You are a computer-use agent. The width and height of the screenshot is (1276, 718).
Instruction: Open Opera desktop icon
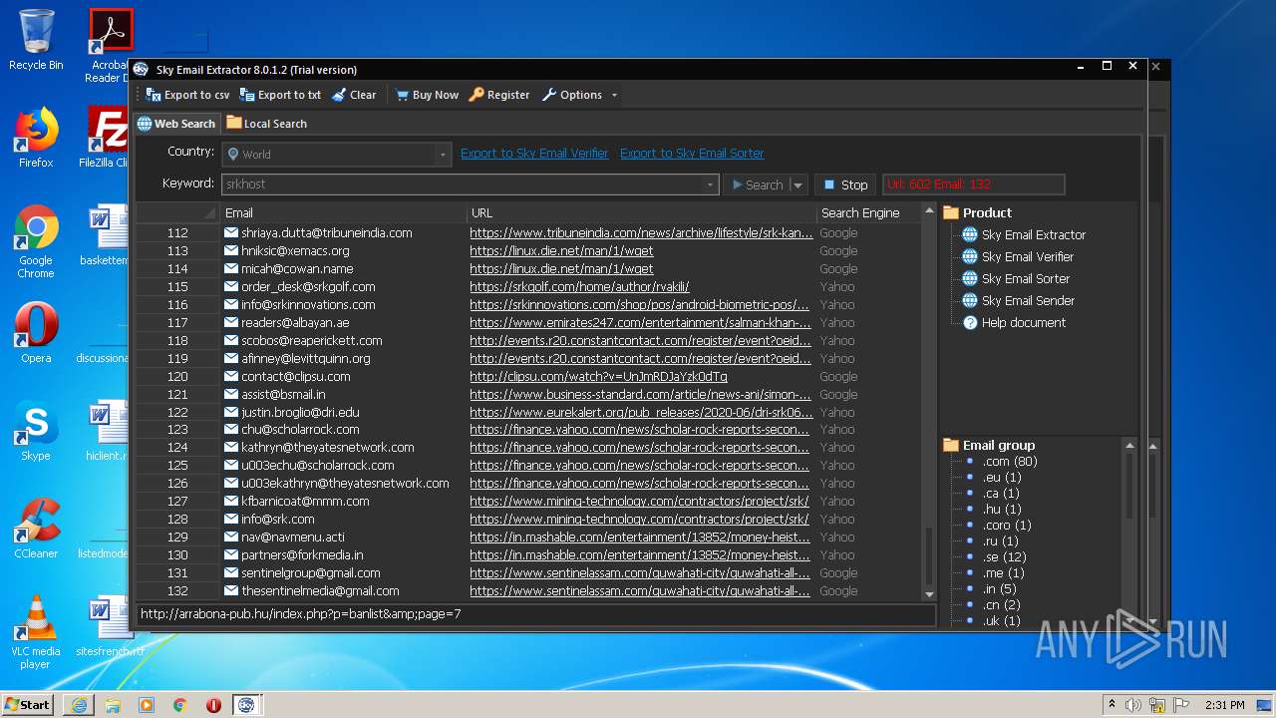point(36,333)
